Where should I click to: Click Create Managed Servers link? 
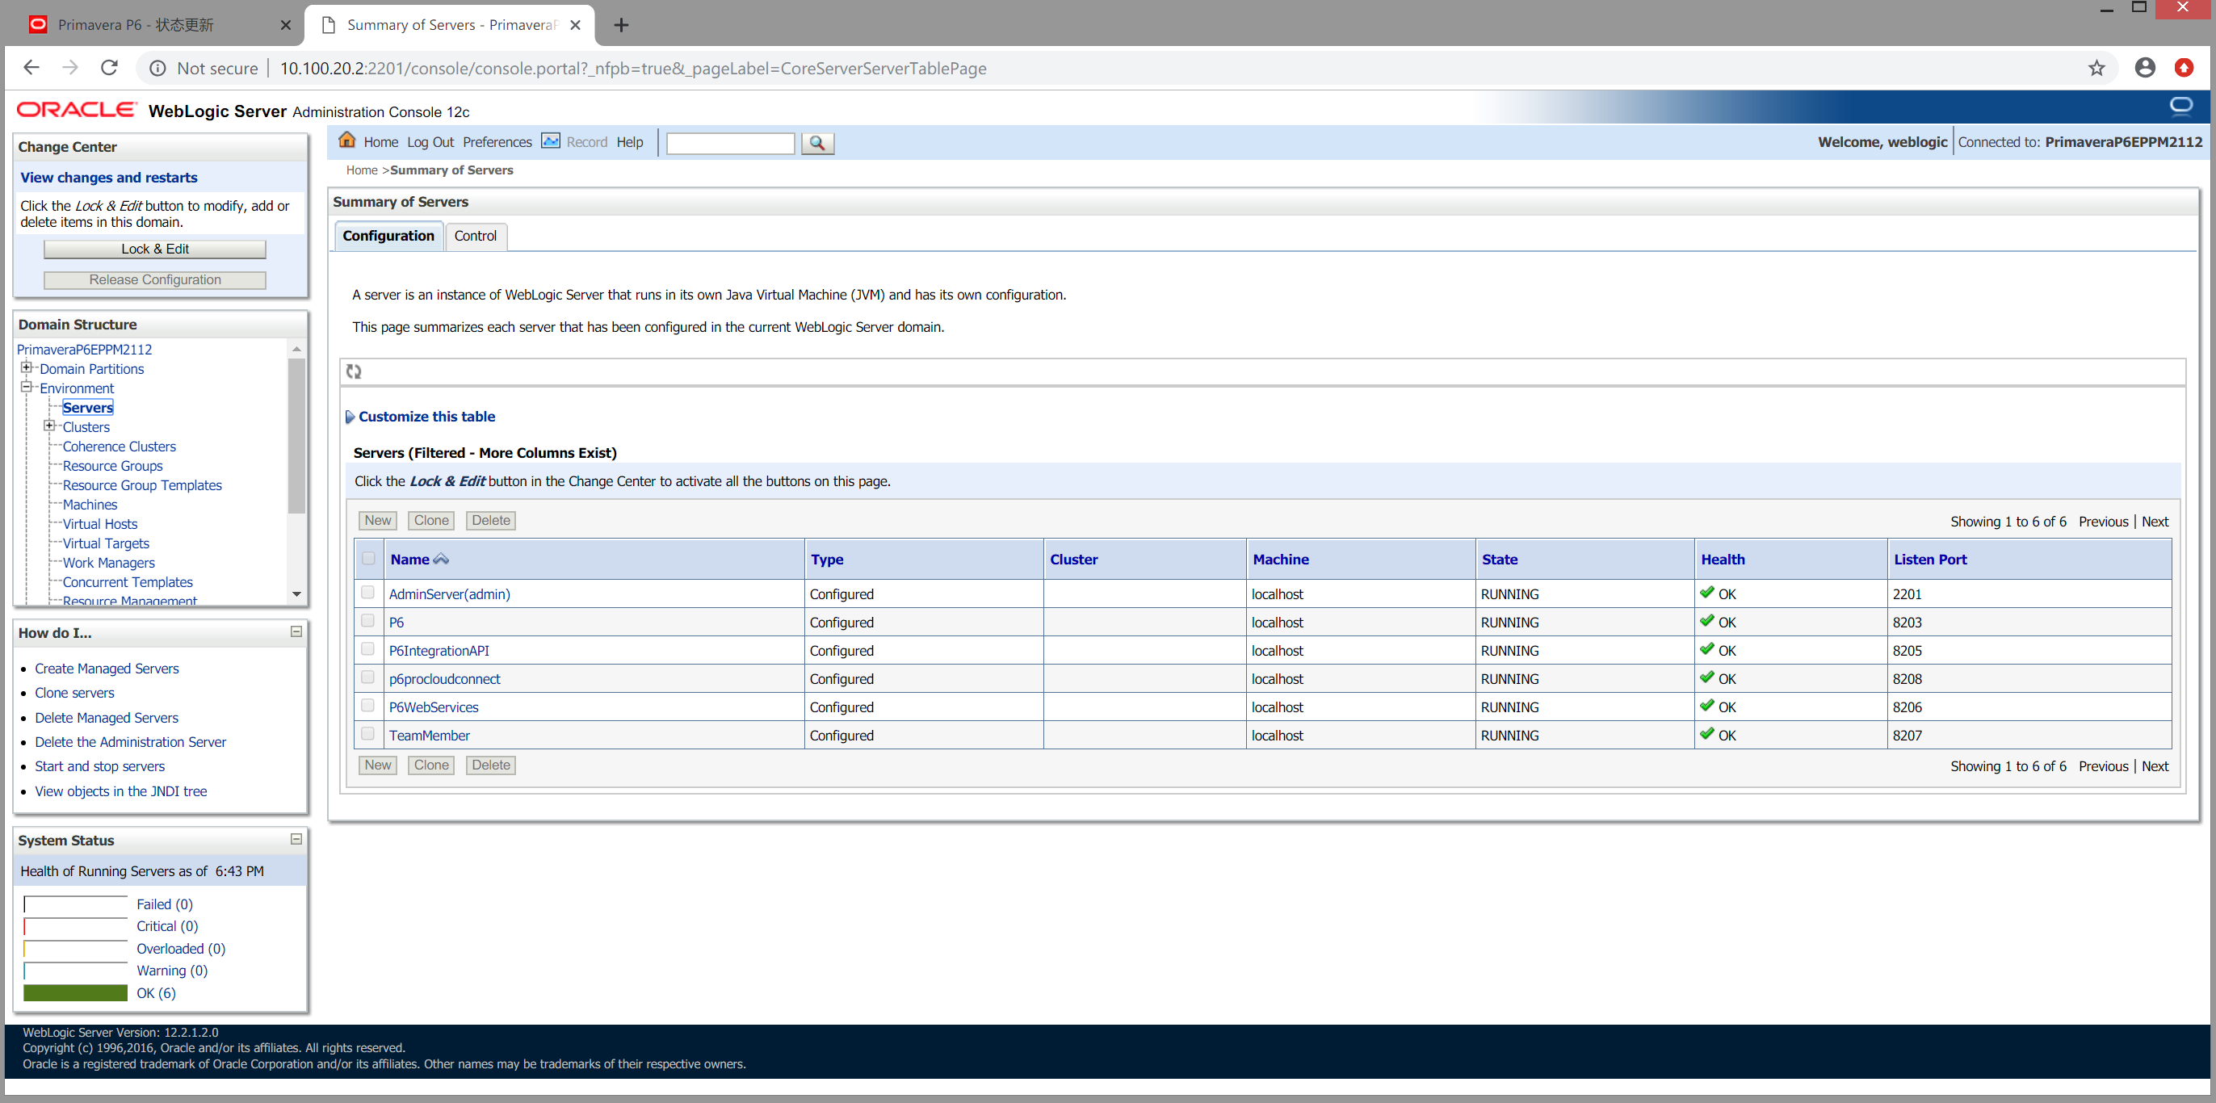click(x=107, y=669)
